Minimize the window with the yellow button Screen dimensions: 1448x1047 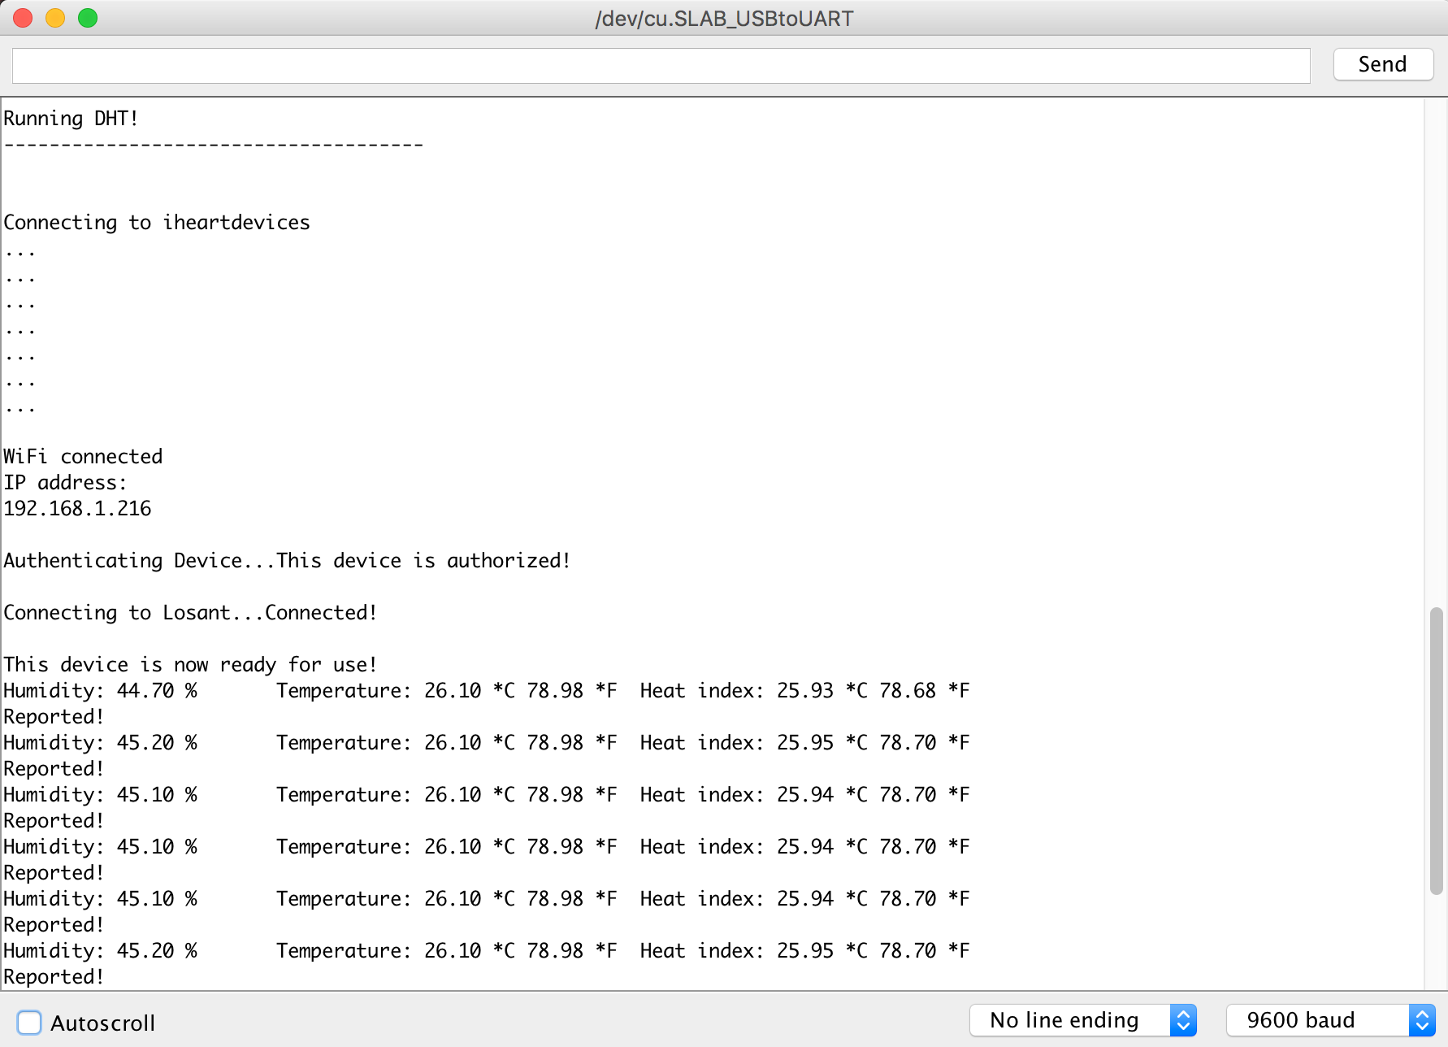click(55, 18)
